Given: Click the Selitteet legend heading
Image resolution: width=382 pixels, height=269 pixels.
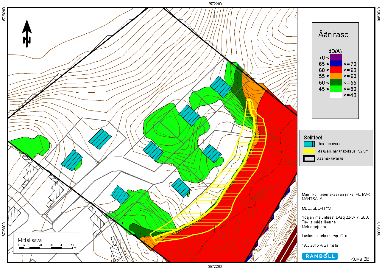Looking at the screenshot, I should click(x=313, y=138).
